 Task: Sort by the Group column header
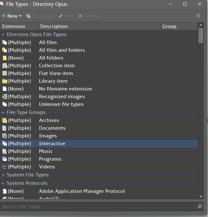[179, 26]
